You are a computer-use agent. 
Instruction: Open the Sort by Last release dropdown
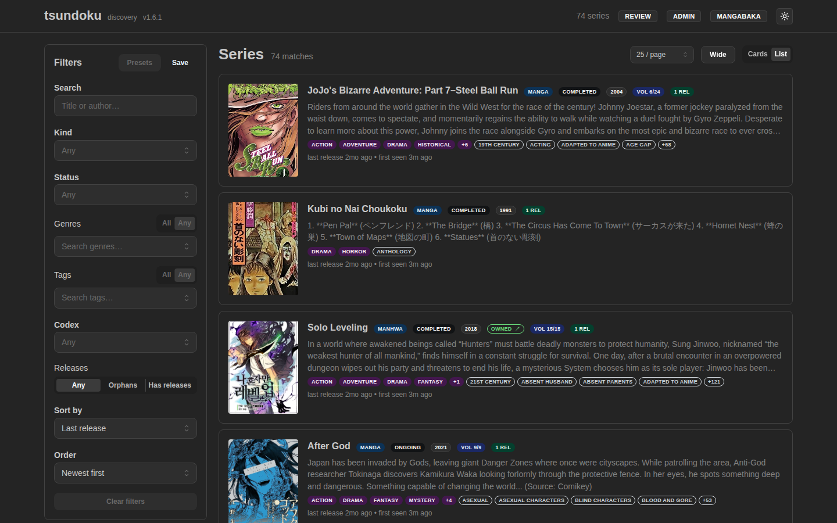(x=126, y=428)
